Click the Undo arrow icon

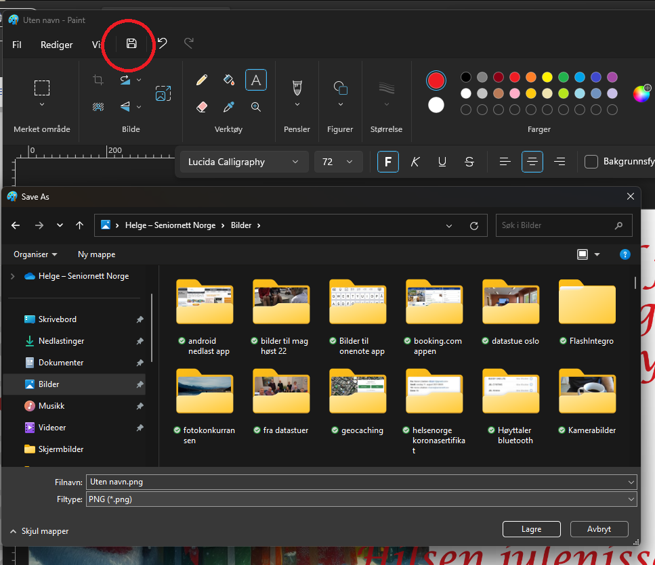pyautogui.click(x=163, y=44)
